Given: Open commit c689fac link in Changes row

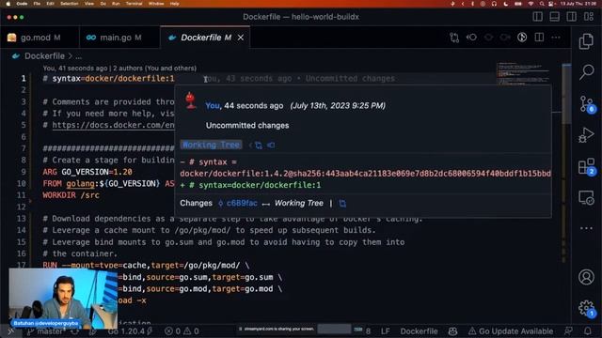Looking at the screenshot, I should tap(238, 203).
